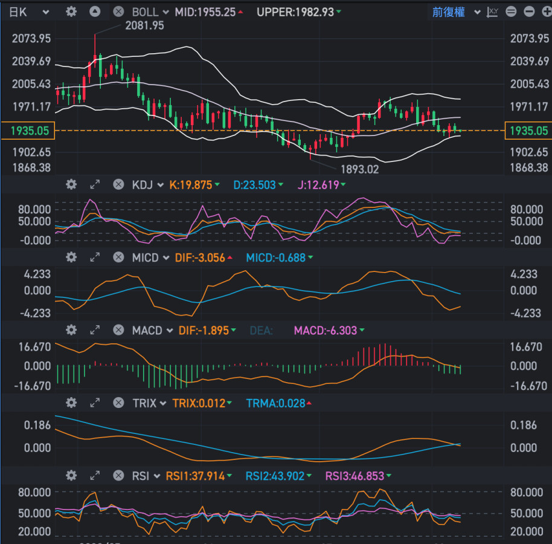Expand the MACD panel to full size
This screenshot has height=544, width=552.
pos(95,330)
